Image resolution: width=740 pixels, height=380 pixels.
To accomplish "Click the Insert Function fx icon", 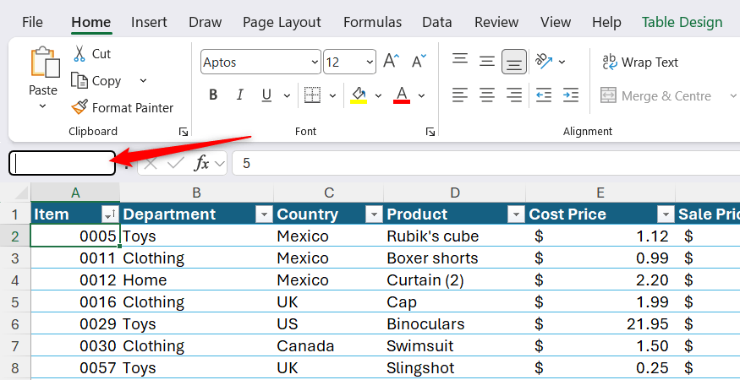I will point(201,164).
